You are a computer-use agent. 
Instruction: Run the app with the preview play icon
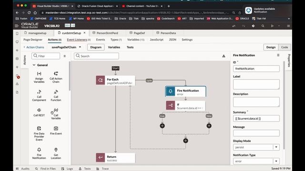click(272, 26)
